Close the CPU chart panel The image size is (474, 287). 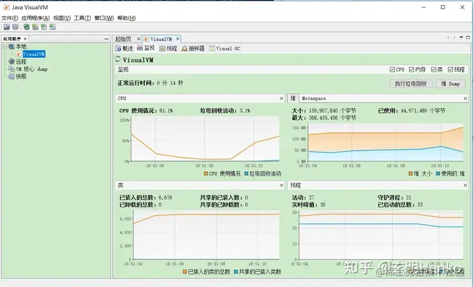(x=282, y=99)
